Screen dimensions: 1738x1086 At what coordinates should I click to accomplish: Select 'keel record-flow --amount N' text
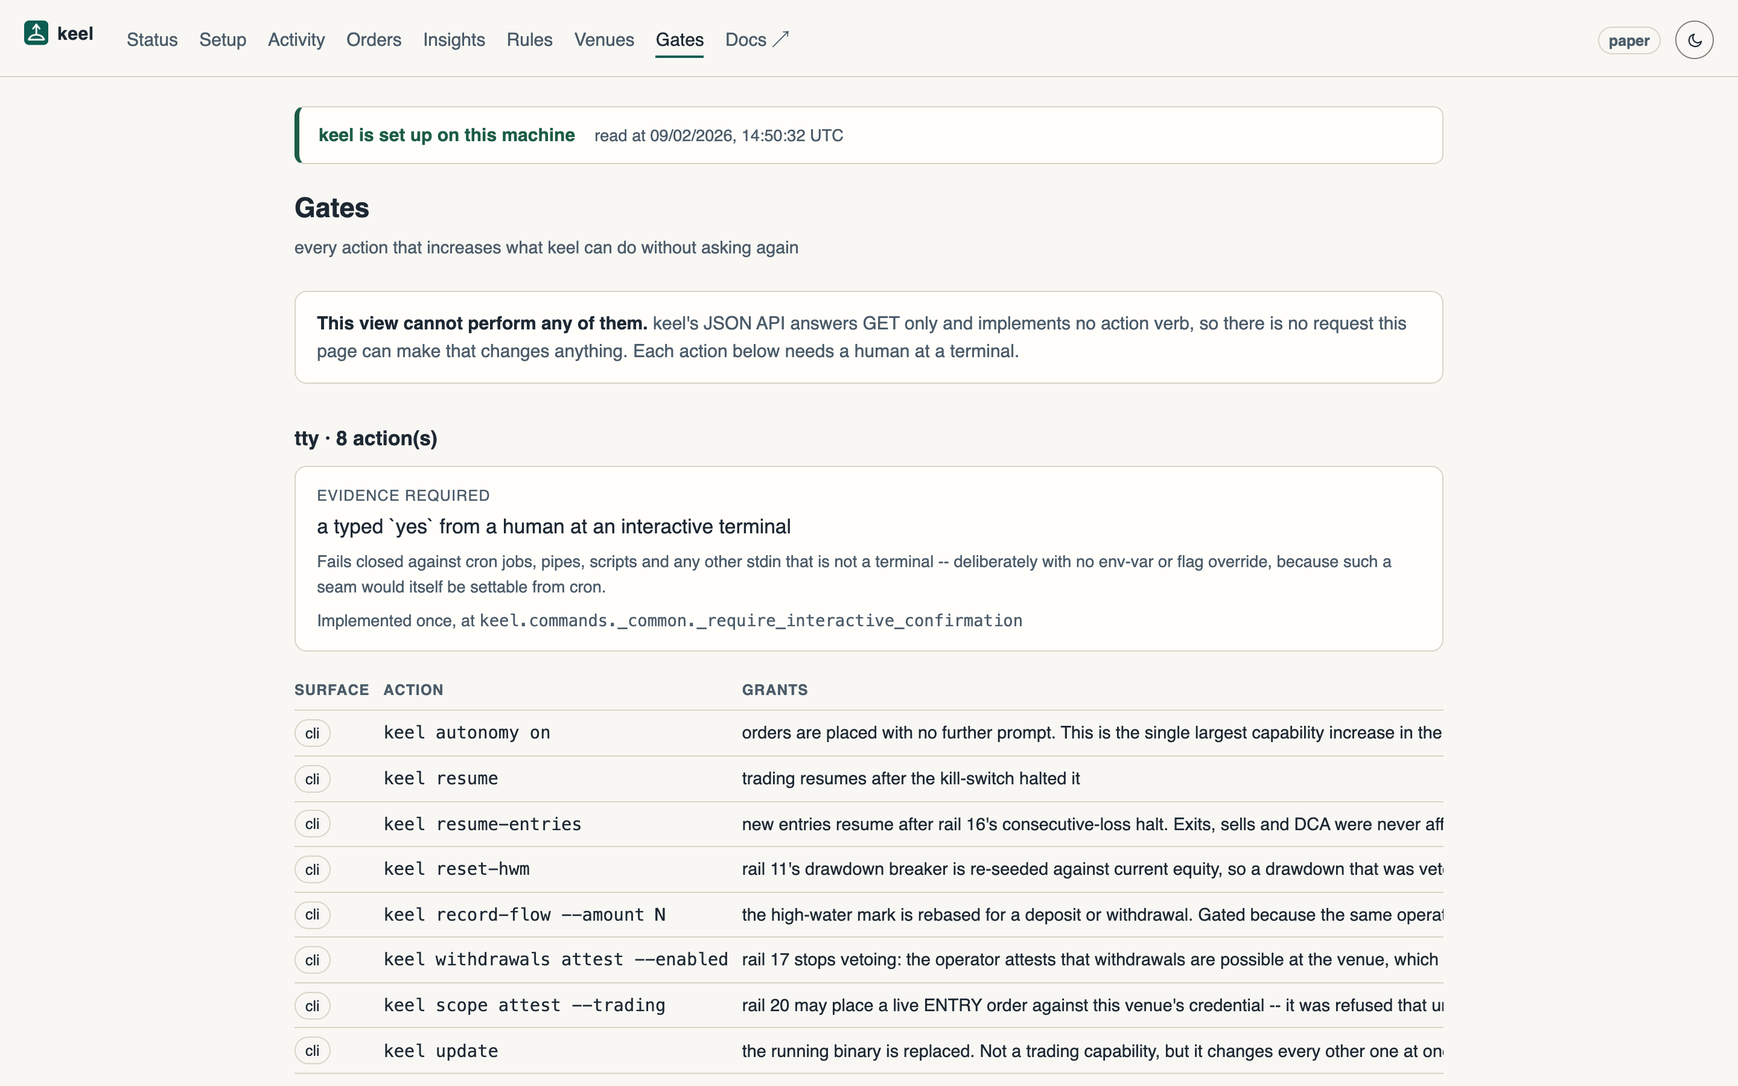525,914
